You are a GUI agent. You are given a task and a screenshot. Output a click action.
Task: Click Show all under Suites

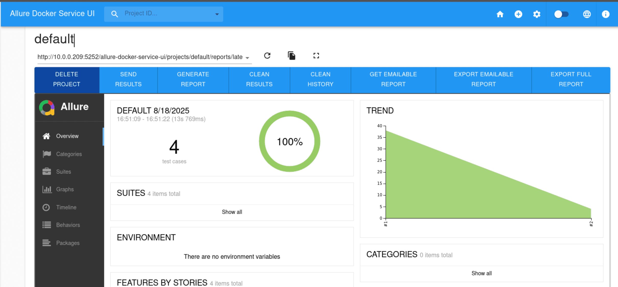pyautogui.click(x=232, y=212)
